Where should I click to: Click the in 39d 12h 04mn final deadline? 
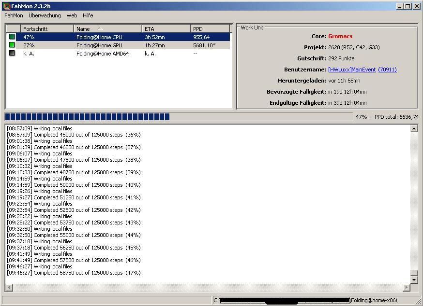347,103
